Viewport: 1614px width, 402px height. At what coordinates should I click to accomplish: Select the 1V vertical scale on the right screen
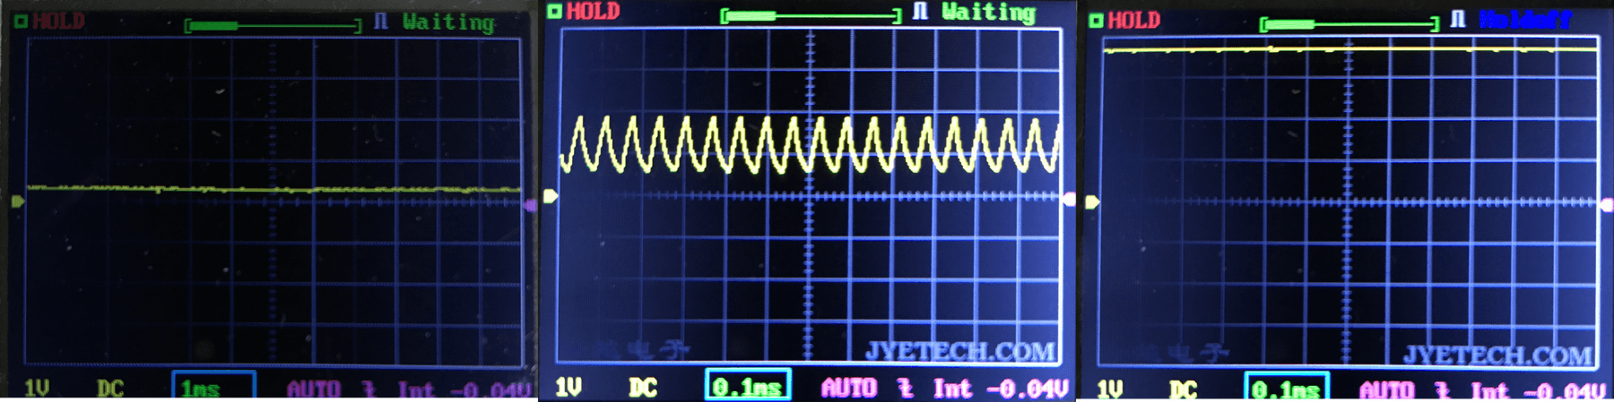coord(1110,389)
